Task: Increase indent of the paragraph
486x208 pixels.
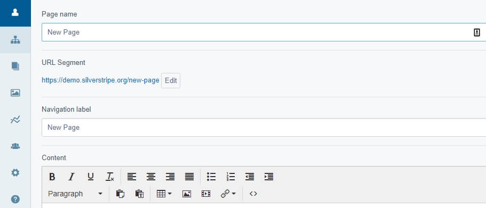Action: coord(269,177)
